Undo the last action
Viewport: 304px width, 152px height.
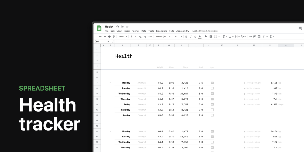click(x=100, y=37)
